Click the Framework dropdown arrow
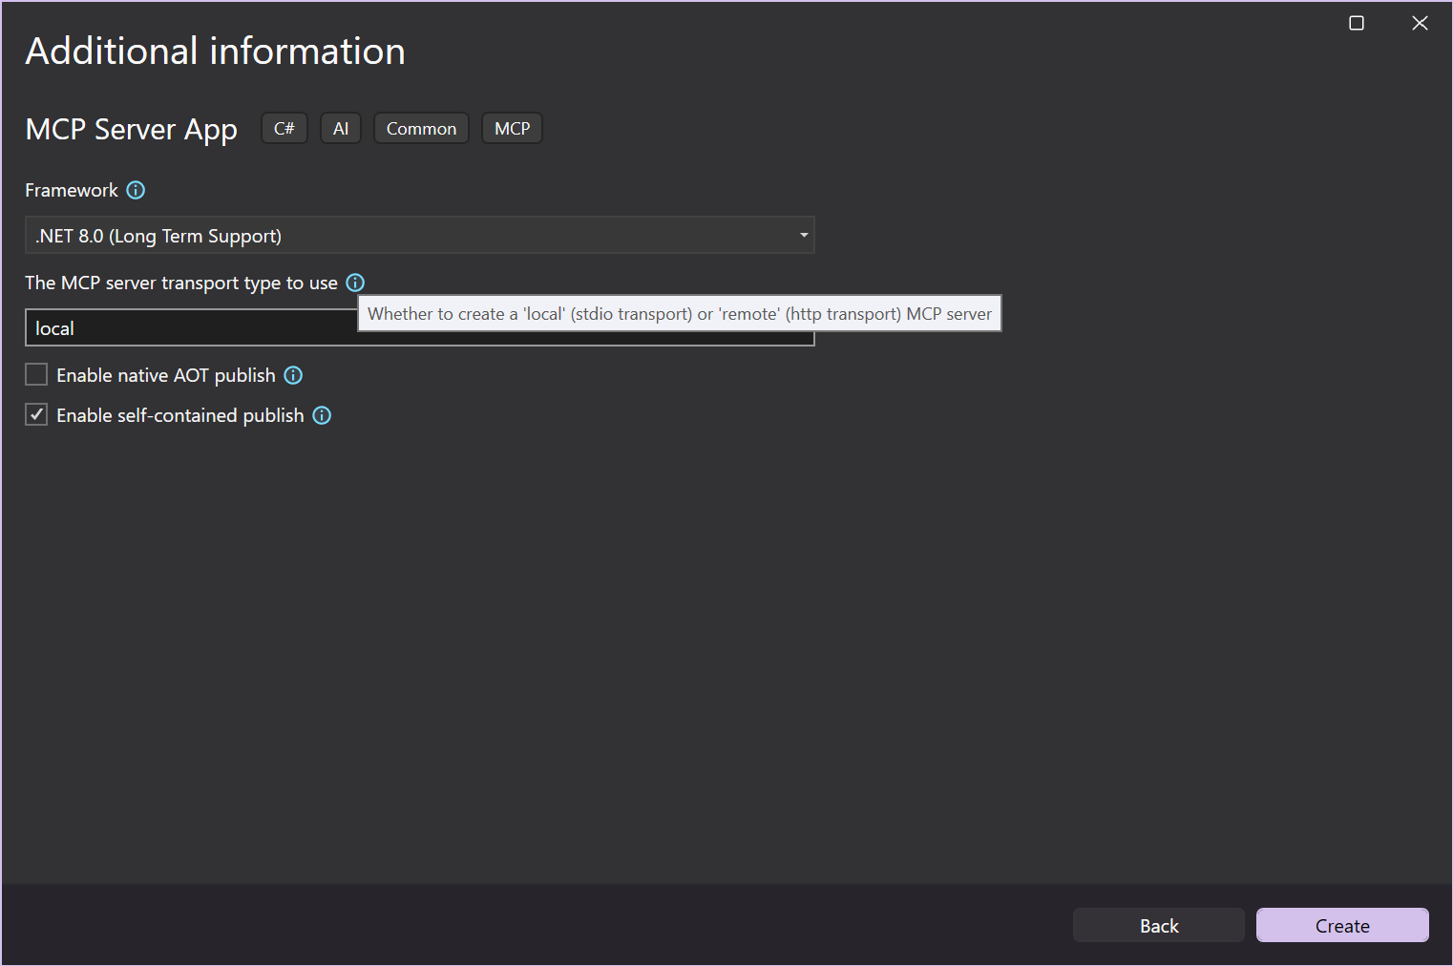The height and width of the screenshot is (966, 1453). [803, 235]
